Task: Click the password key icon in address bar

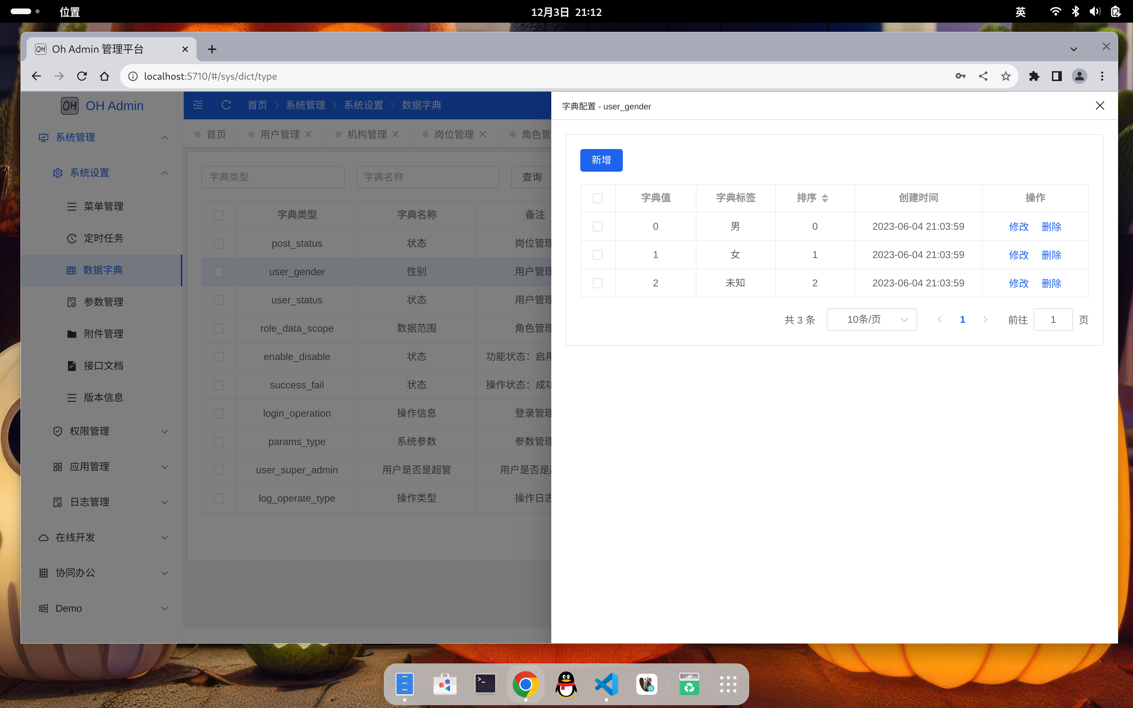Action: point(960,76)
